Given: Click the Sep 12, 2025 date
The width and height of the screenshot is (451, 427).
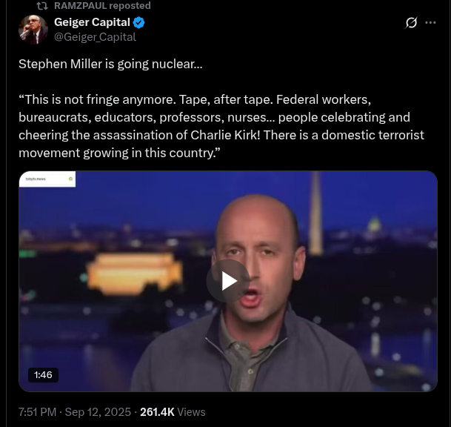Looking at the screenshot, I should 98,412.
